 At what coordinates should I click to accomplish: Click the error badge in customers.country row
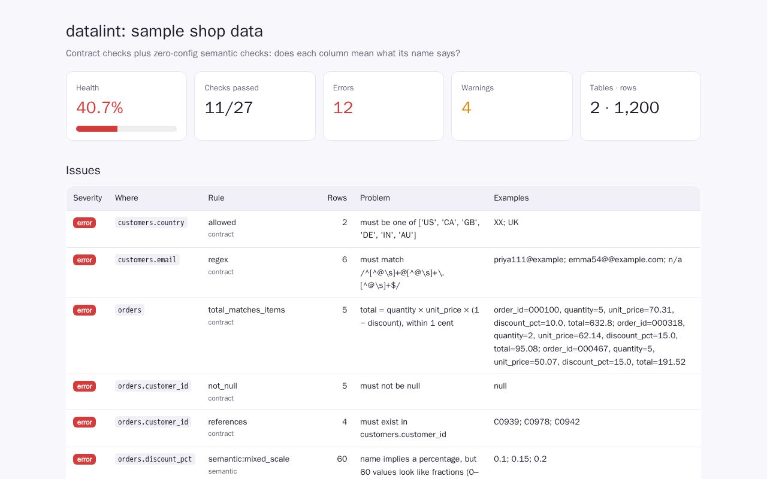tap(84, 223)
